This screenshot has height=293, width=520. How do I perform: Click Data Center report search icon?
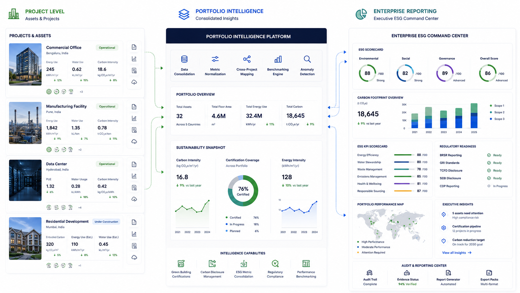(134, 188)
